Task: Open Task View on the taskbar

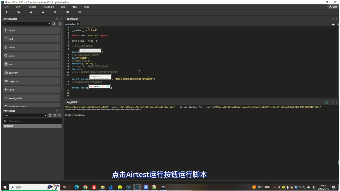Action: (64, 187)
